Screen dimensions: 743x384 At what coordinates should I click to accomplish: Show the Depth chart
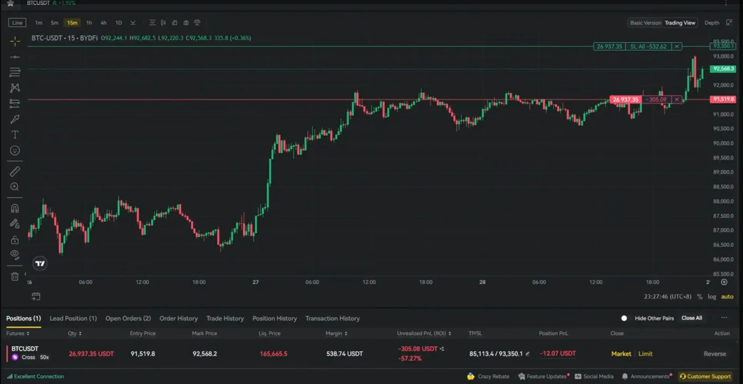pyautogui.click(x=712, y=23)
